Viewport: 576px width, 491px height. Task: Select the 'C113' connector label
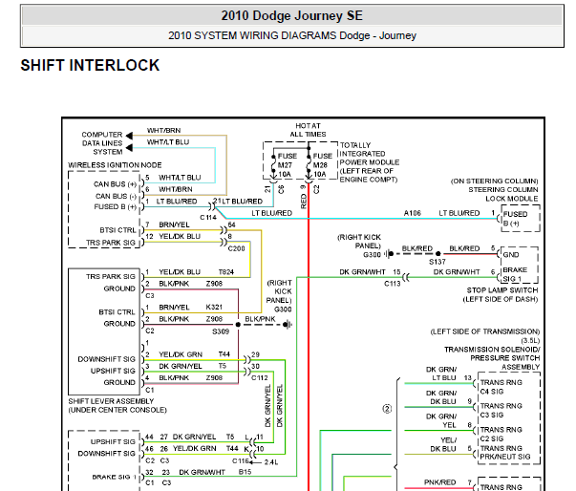[393, 284]
